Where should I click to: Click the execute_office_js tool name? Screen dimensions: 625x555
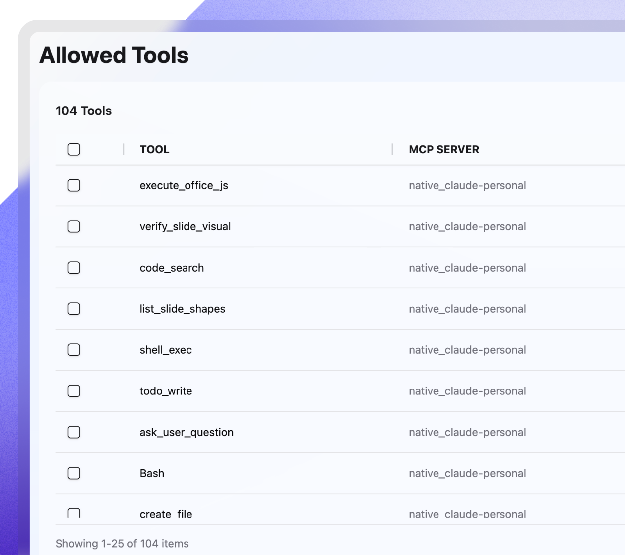[184, 186]
